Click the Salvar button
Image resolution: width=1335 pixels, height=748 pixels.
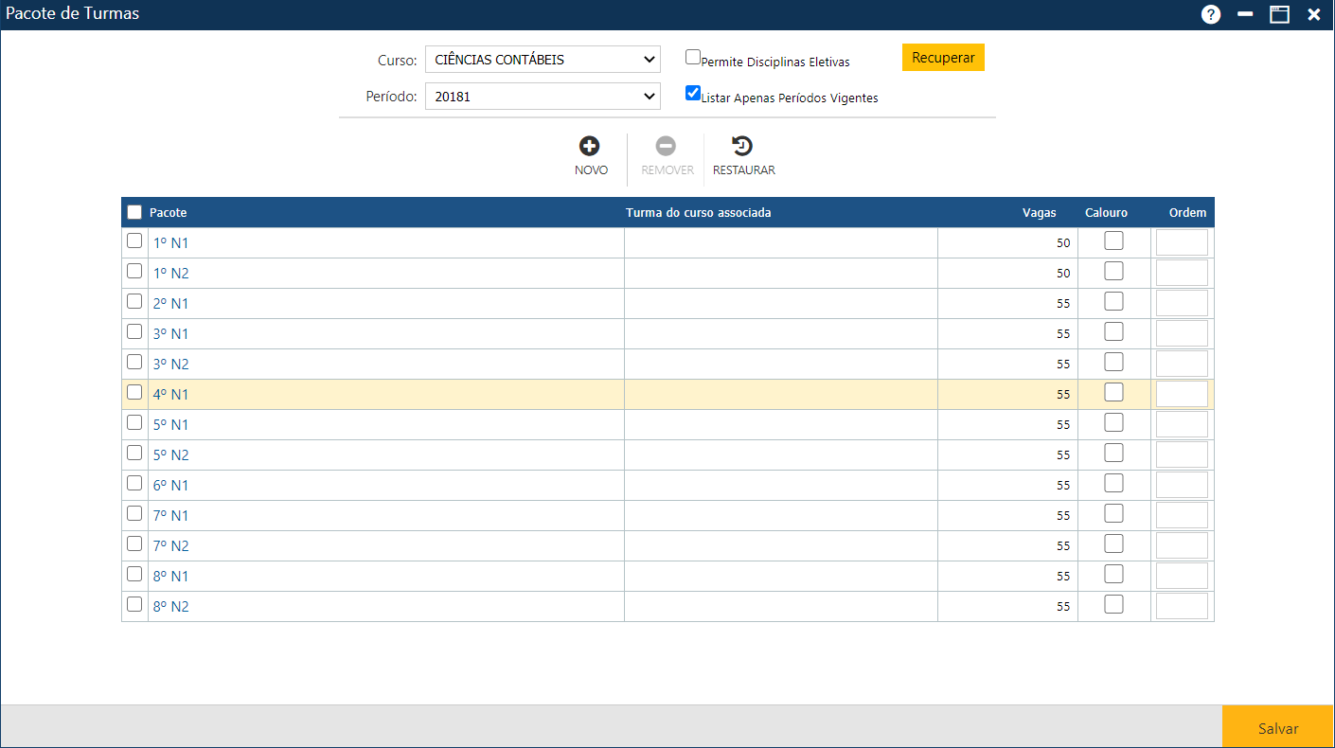coord(1277,728)
